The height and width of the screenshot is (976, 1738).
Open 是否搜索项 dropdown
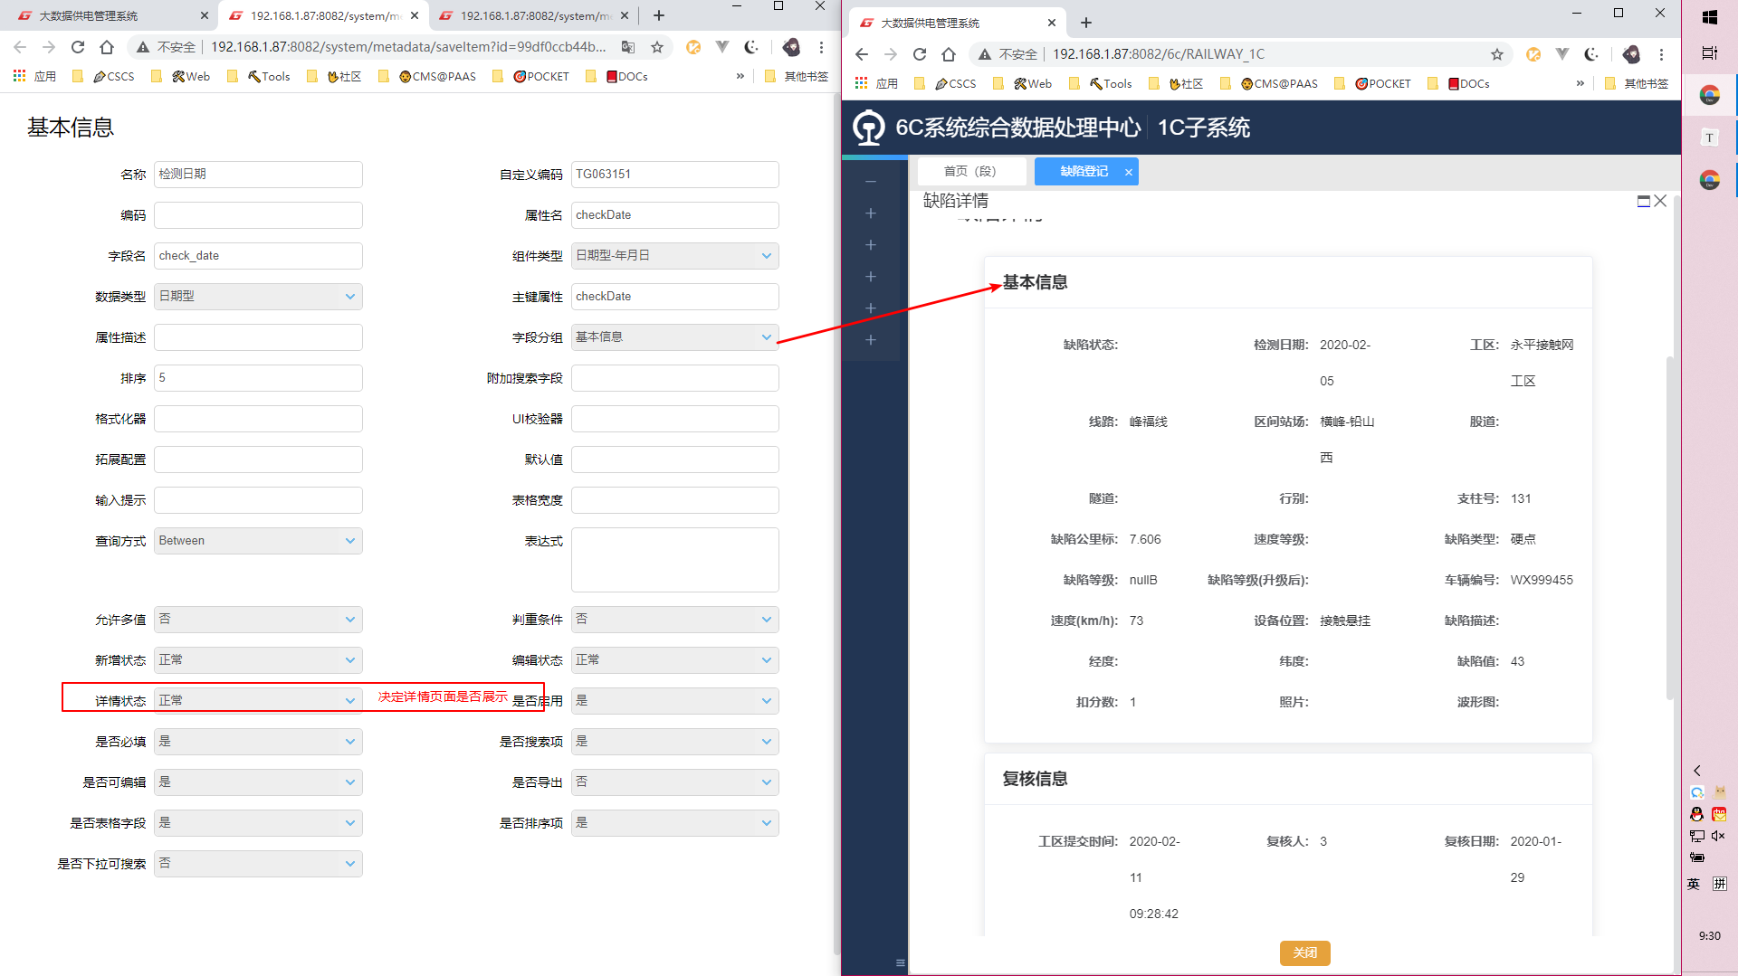point(674,742)
